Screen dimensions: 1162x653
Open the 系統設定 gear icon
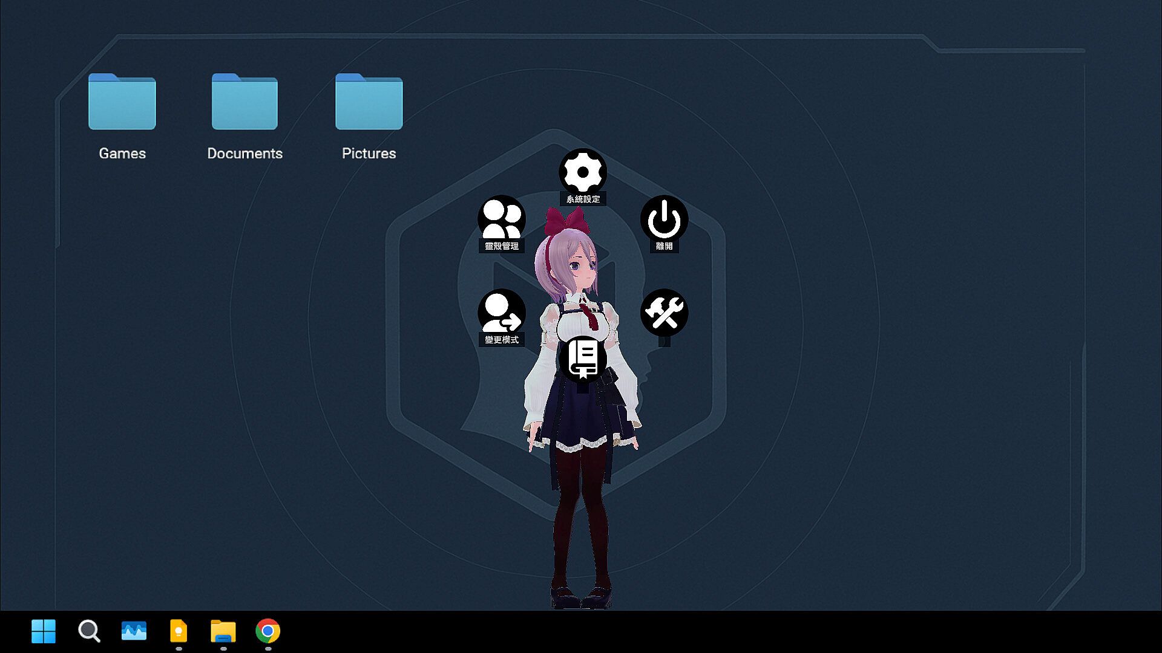click(x=582, y=172)
